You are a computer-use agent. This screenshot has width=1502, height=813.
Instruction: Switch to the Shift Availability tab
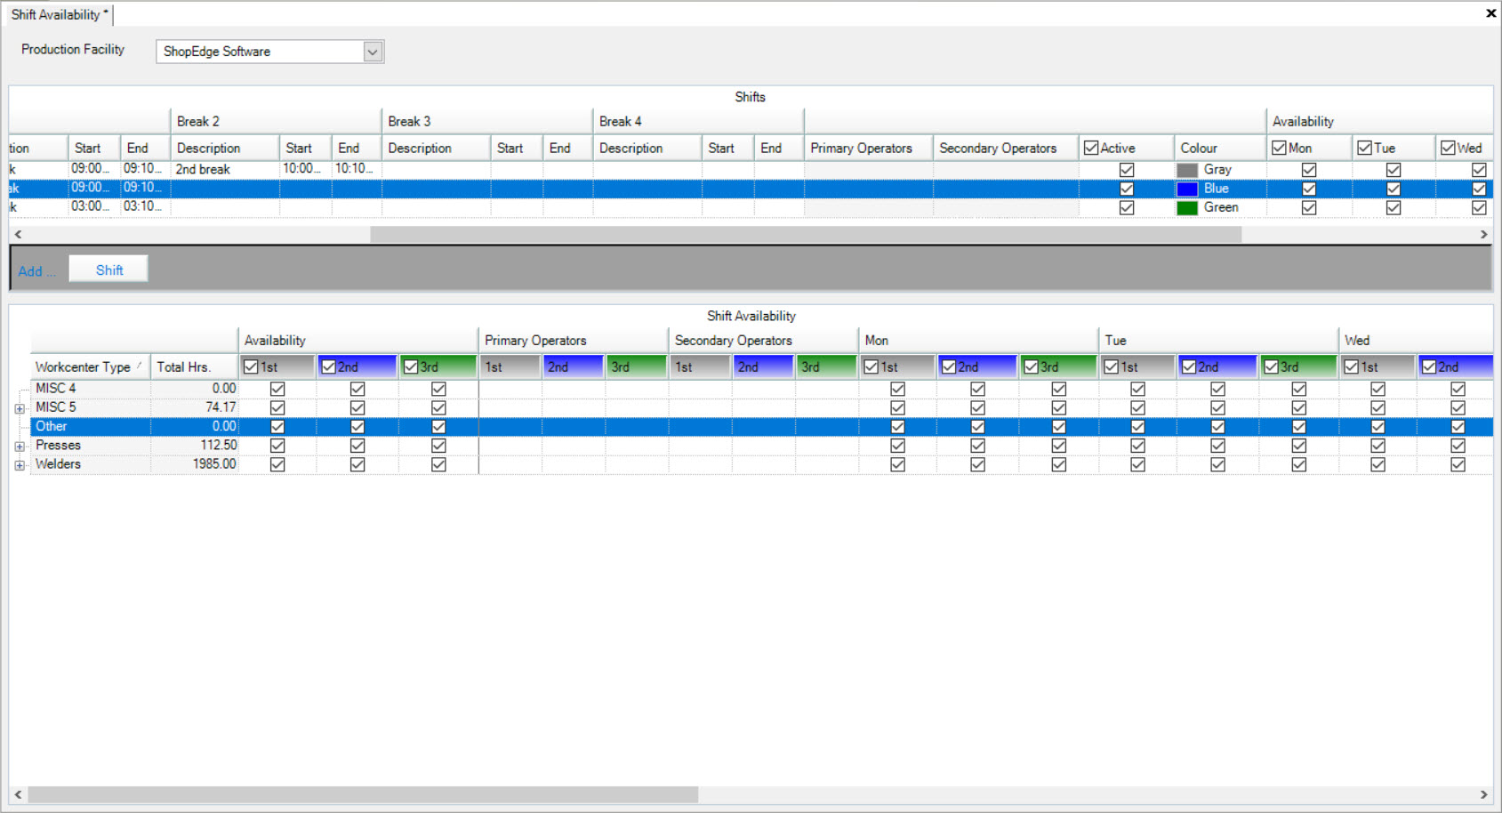59,14
